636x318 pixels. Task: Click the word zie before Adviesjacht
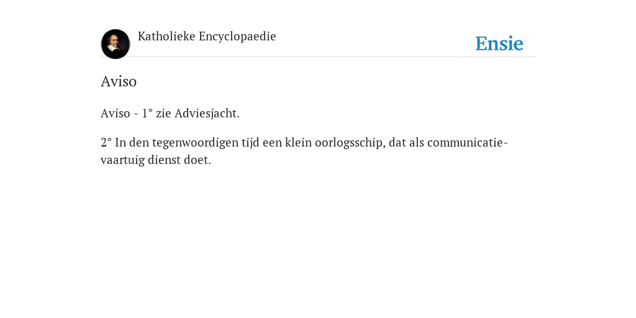click(x=163, y=114)
